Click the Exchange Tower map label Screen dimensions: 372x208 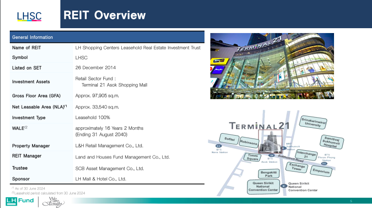tap(297, 167)
